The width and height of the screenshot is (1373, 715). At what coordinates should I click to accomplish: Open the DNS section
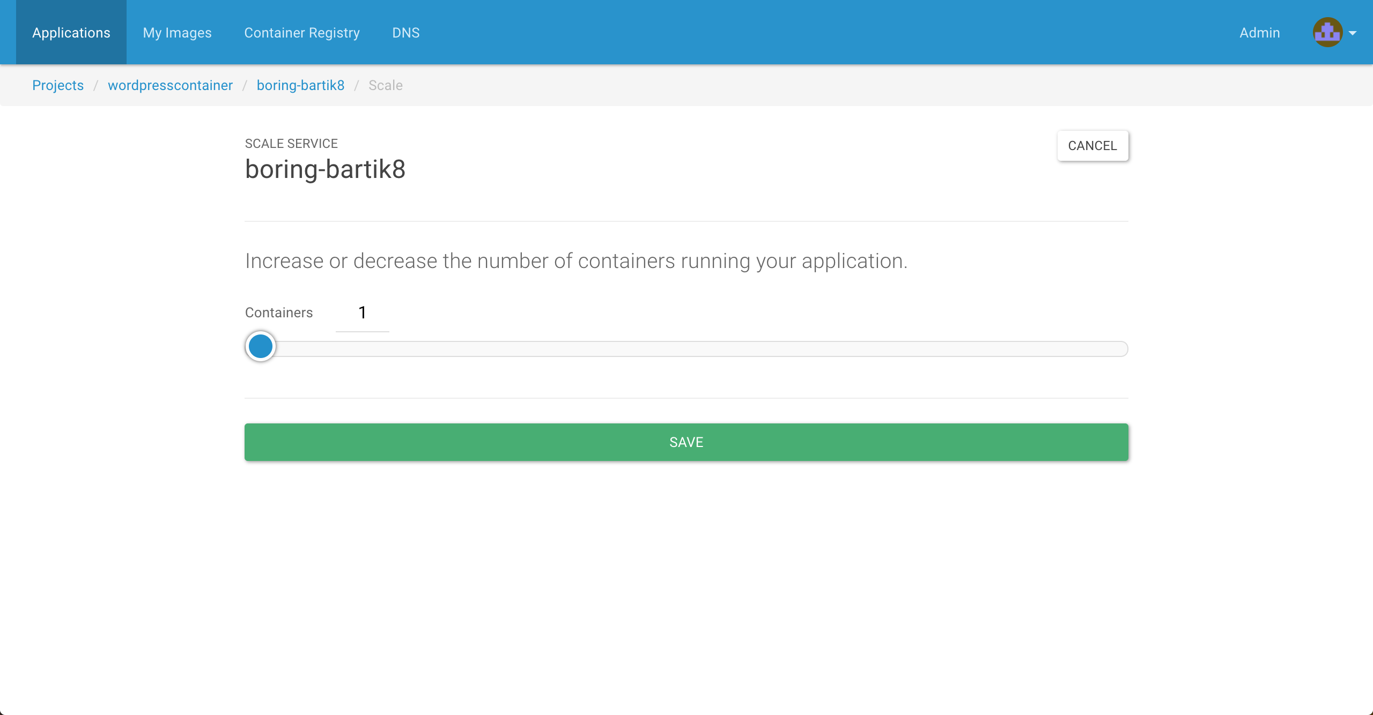(x=406, y=32)
